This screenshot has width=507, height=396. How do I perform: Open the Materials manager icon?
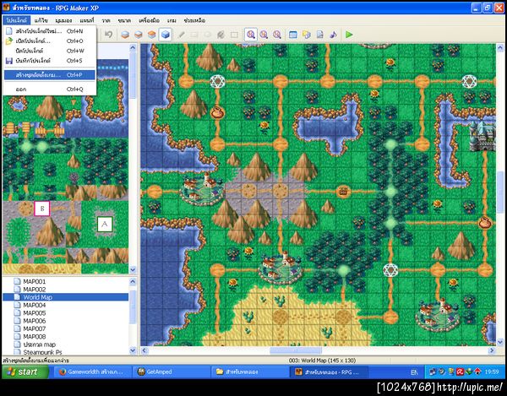306,35
